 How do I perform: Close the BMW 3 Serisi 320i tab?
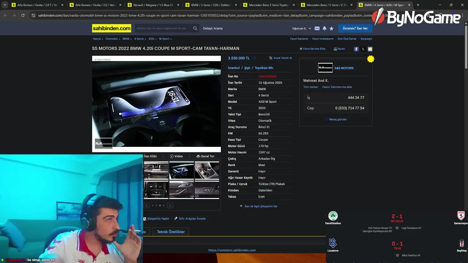point(236,5)
